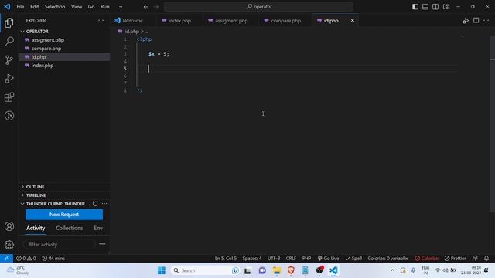The height and width of the screenshot is (278, 495).
Task: Click the operator command center search box
Action: click(x=258, y=7)
